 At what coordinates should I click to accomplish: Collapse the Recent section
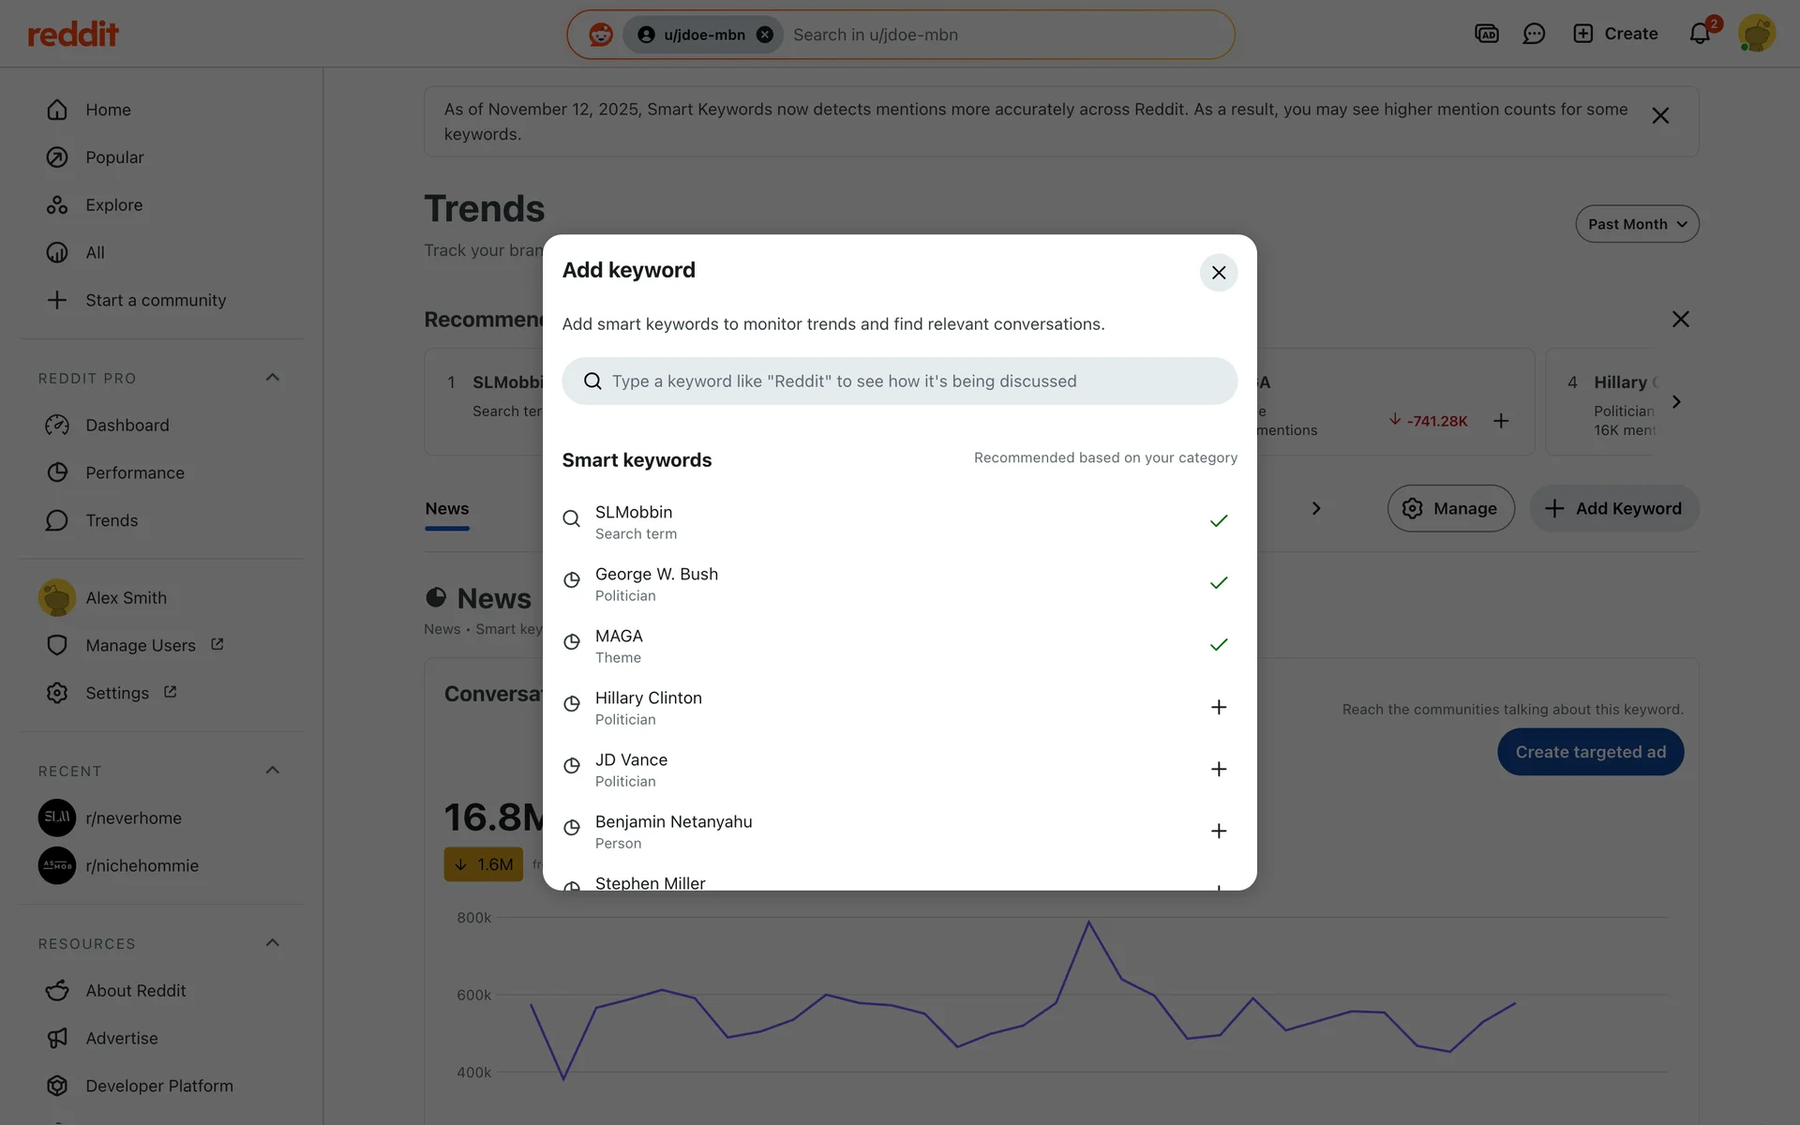272,771
